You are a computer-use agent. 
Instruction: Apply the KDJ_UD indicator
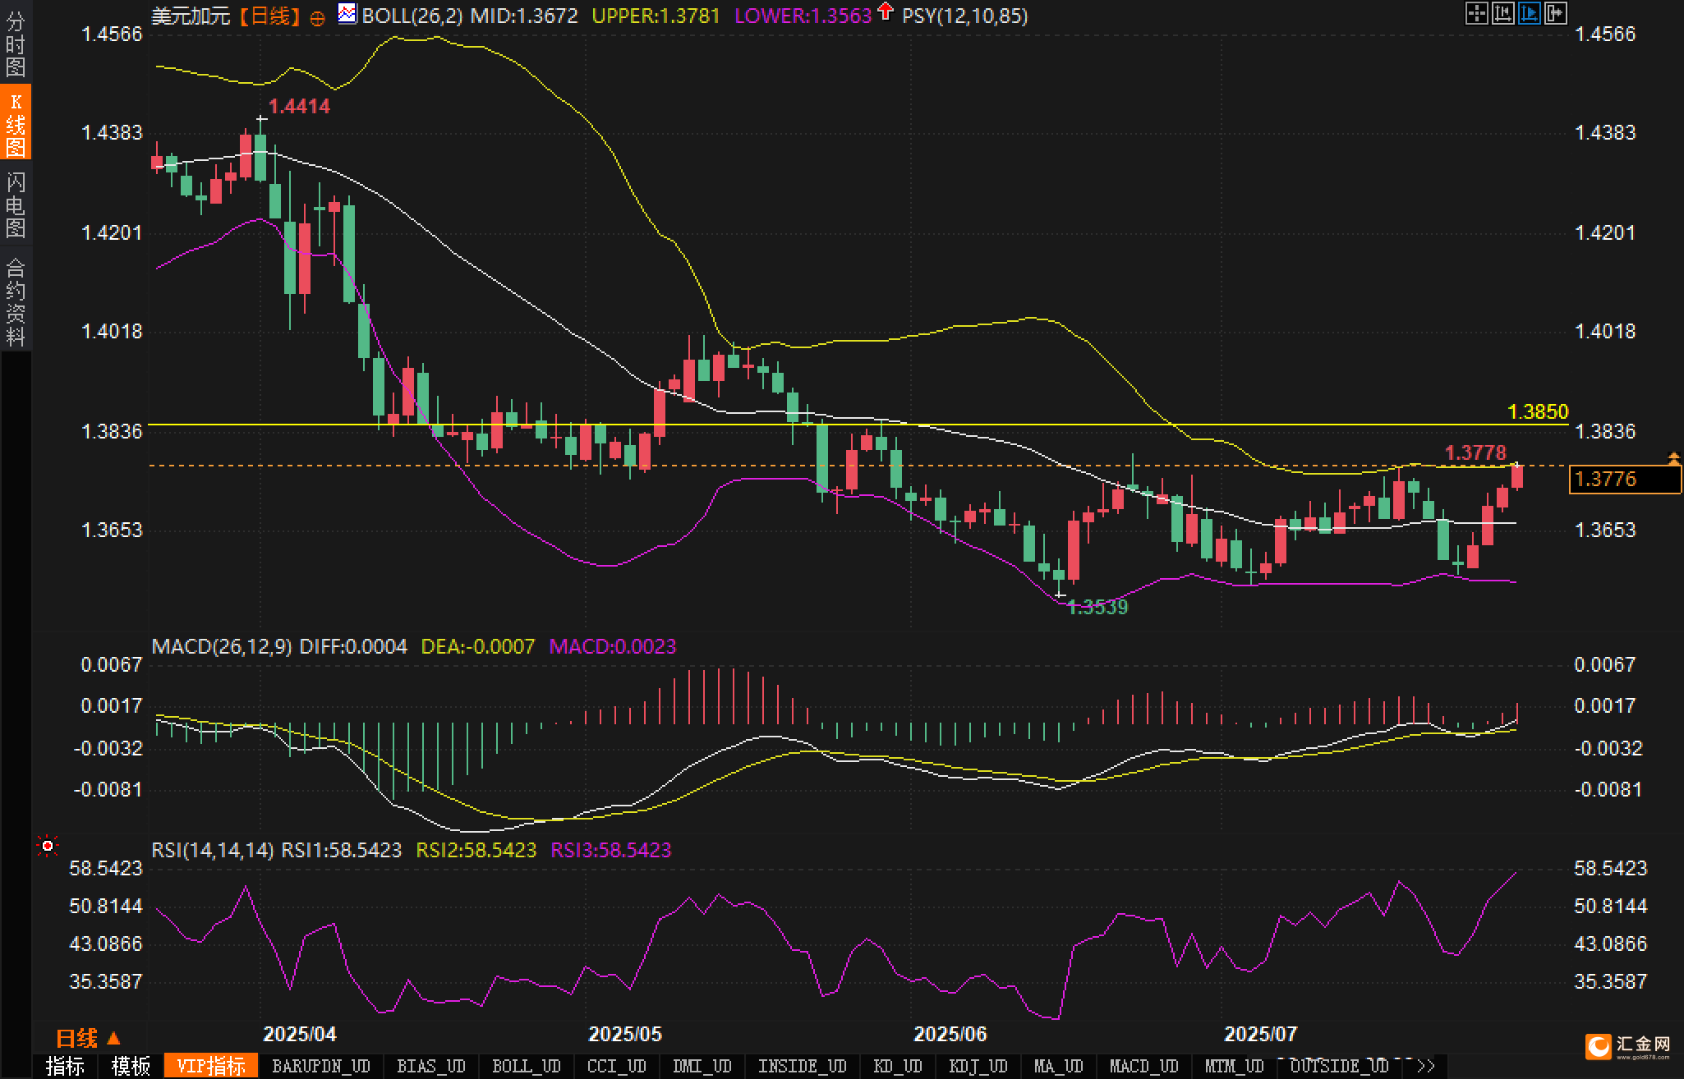point(978,1066)
